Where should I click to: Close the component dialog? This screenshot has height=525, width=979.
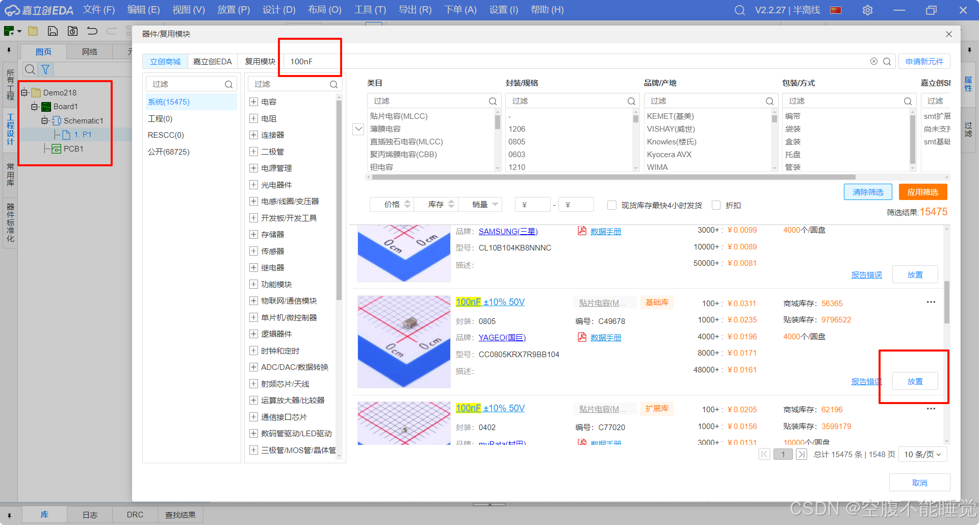click(948, 34)
